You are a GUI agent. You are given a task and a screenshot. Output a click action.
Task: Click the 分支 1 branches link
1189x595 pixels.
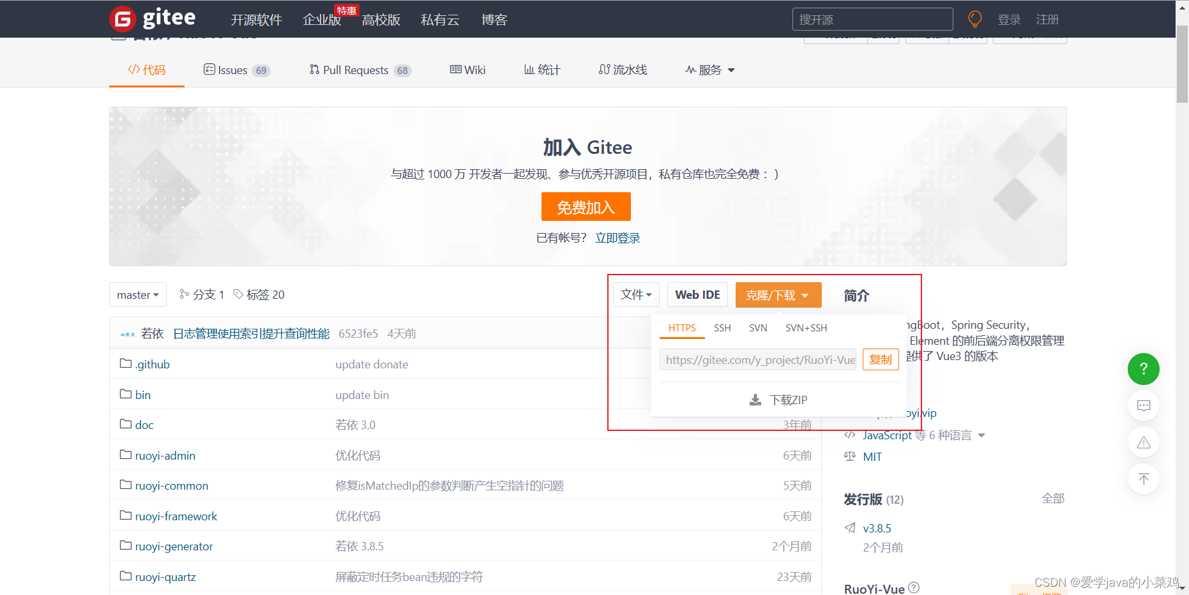[x=202, y=294]
